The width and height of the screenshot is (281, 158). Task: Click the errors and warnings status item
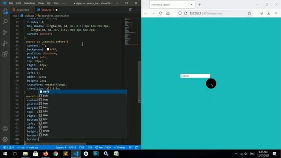tap(8, 147)
